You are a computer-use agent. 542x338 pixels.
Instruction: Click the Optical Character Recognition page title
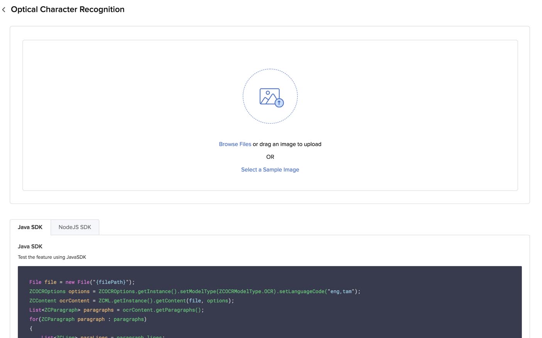click(68, 9)
